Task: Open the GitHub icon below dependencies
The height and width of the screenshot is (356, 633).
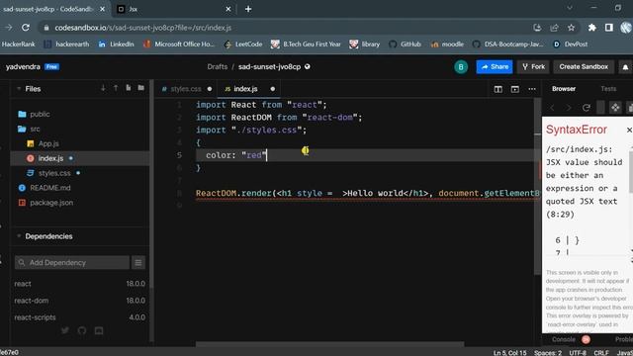Action: coord(82,330)
